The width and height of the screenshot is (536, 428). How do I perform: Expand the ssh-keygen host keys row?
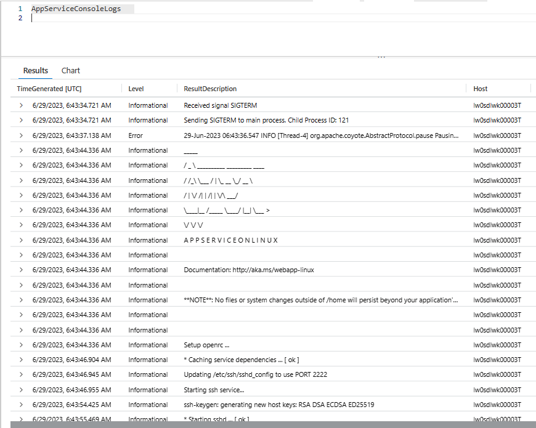click(21, 405)
